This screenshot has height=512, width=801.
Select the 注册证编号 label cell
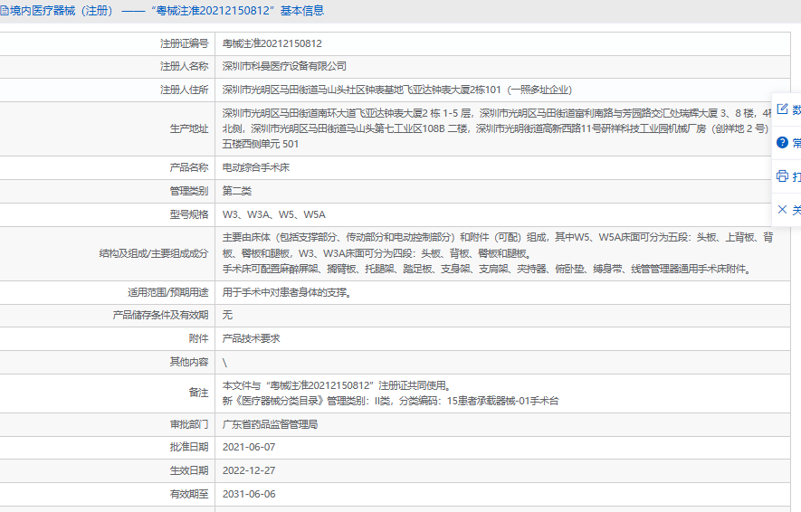184,44
